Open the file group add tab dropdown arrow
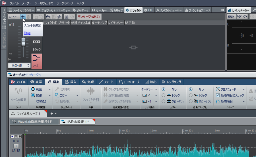The width and height of the screenshot is (256, 157). point(56,114)
